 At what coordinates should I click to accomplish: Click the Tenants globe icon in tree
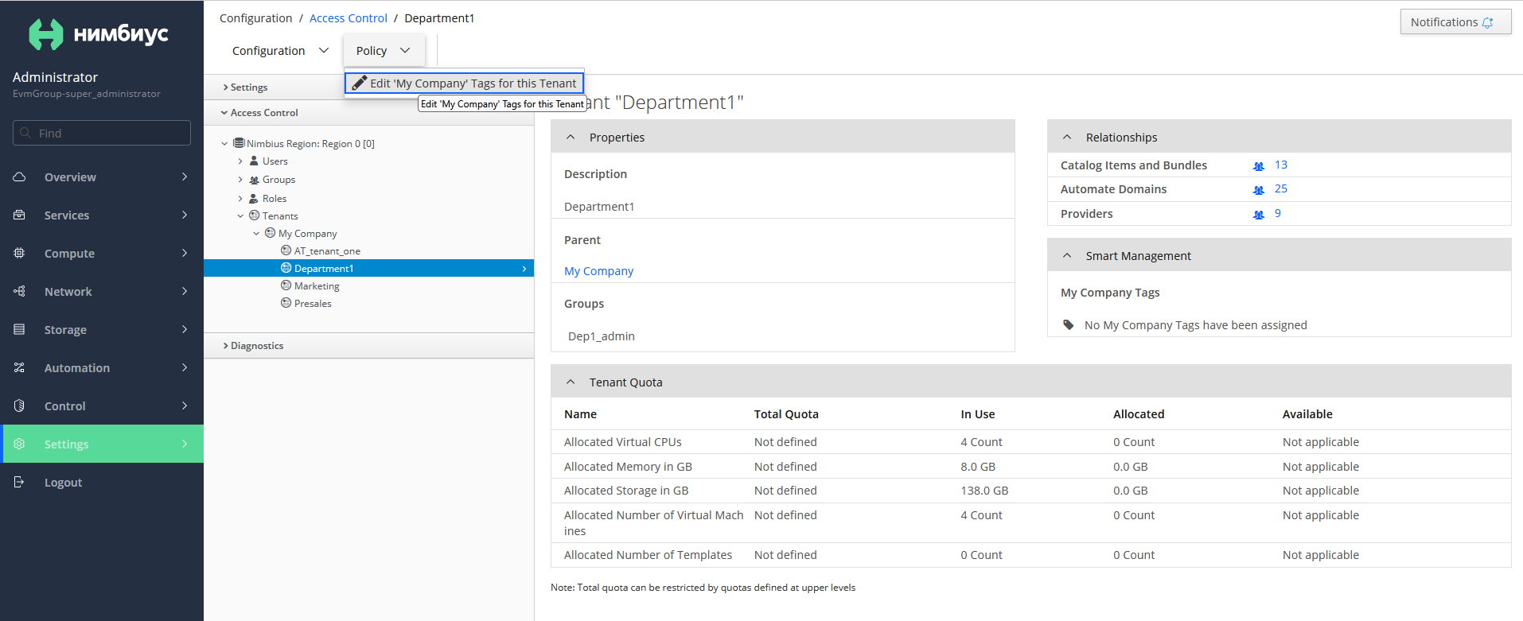pyautogui.click(x=254, y=215)
